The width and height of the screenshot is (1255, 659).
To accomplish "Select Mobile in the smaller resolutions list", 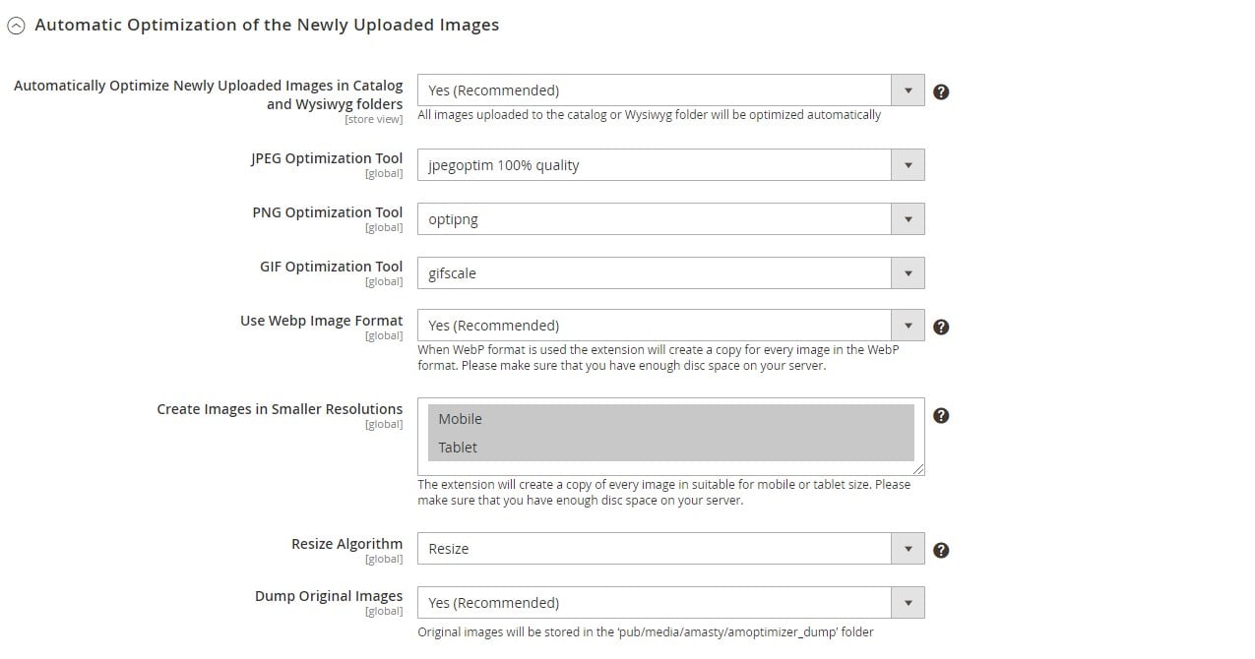I will click(670, 419).
